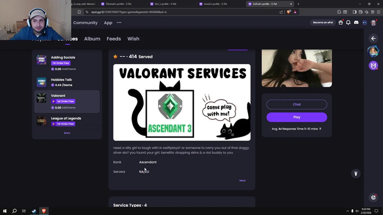Go back using the purple arrow button
The image size is (383, 215).
(373, 38)
